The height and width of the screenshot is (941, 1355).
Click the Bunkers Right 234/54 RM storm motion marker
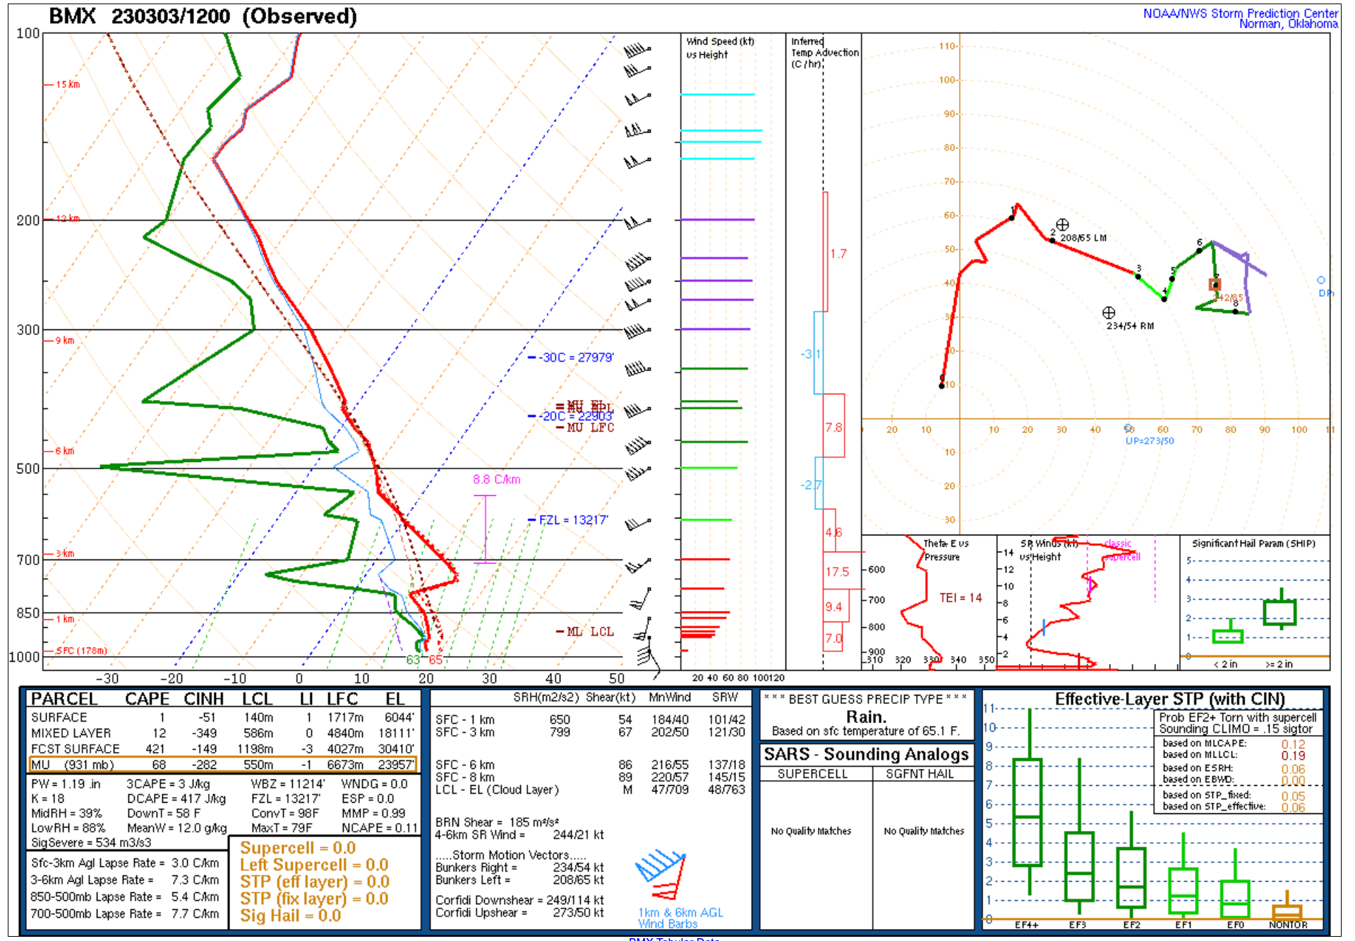click(1109, 312)
